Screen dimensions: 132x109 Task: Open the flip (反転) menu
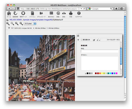pyautogui.click(x=64, y=14)
